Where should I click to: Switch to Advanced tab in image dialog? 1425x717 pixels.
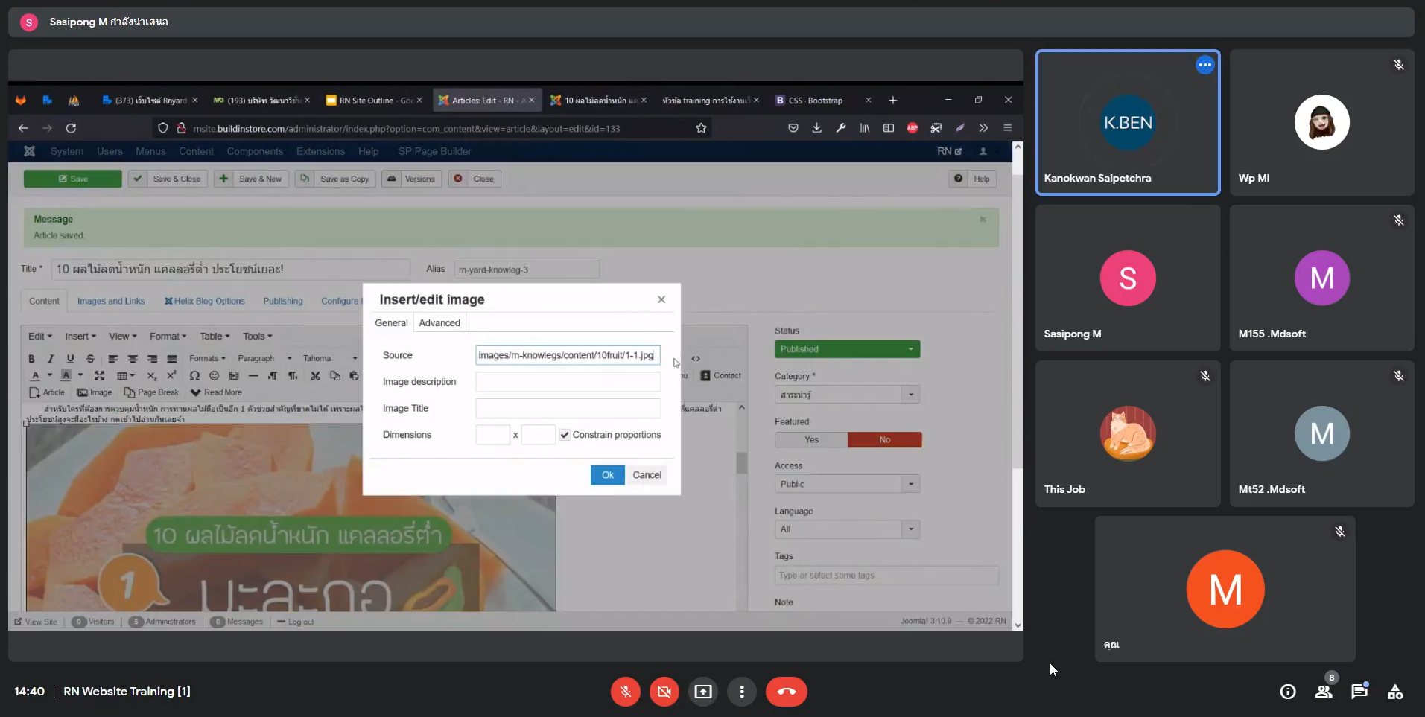[439, 323]
